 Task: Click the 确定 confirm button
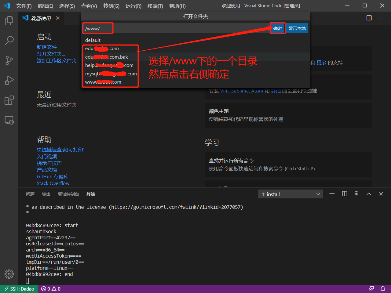pos(277,28)
